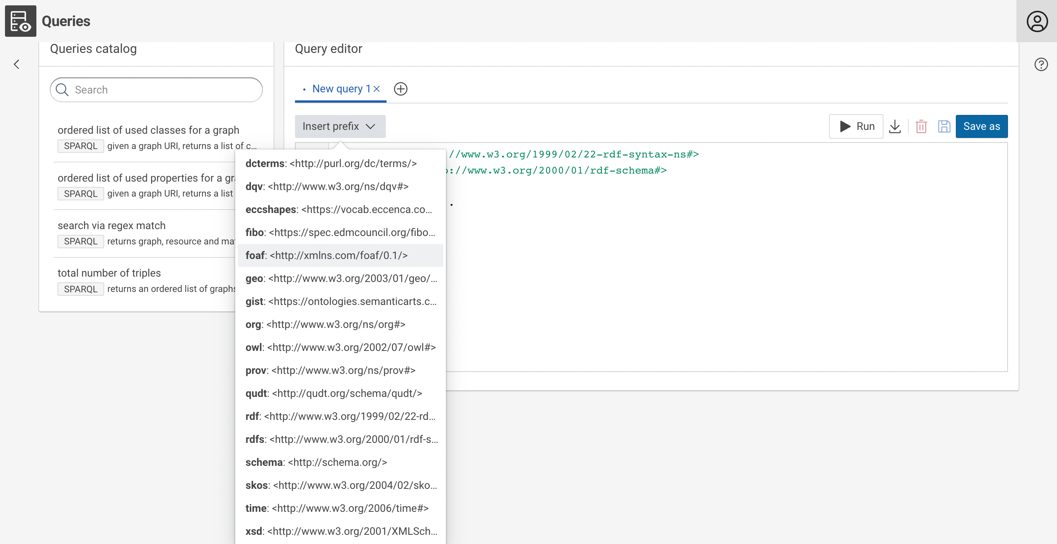Select the owl prefix from the list
1057x544 pixels.
[340, 347]
